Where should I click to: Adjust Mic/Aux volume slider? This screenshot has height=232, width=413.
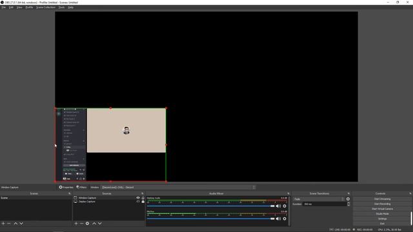pos(211,218)
